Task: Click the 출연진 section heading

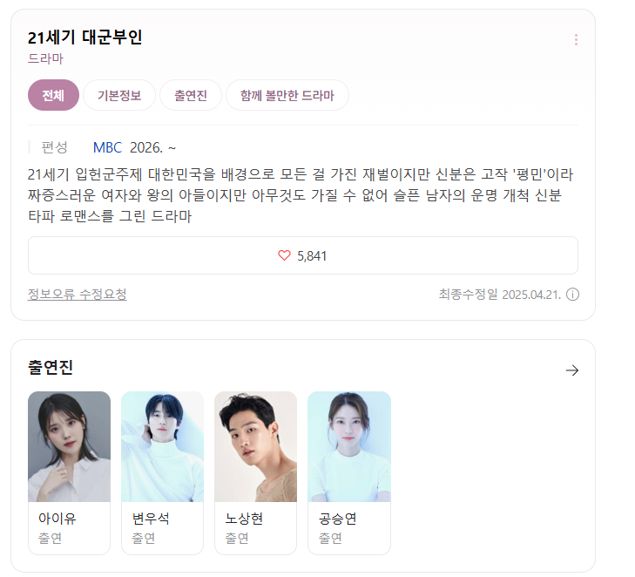Action: 51,368
